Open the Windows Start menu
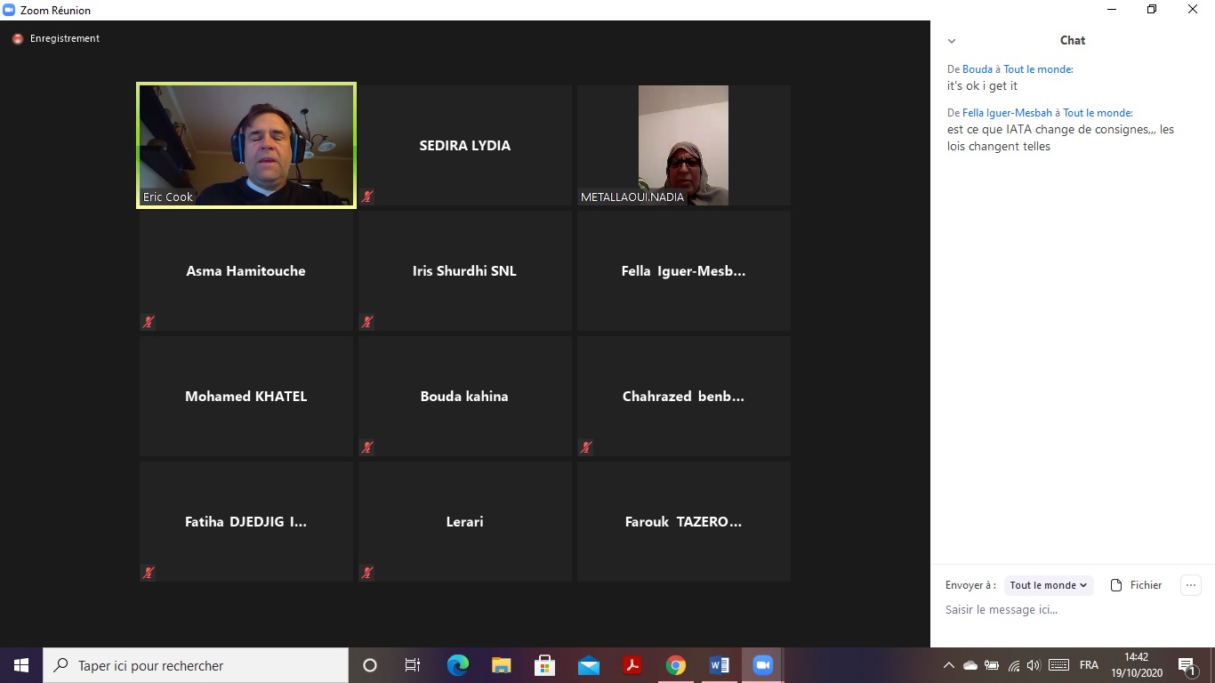The height and width of the screenshot is (683, 1215). [21, 665]
